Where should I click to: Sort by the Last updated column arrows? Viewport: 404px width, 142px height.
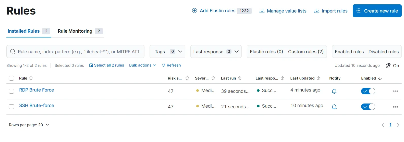pyautogui.click(x=319, y=78)
